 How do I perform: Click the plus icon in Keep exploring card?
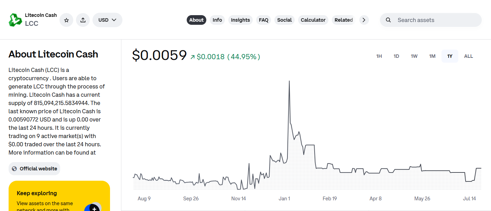point(94,209)
